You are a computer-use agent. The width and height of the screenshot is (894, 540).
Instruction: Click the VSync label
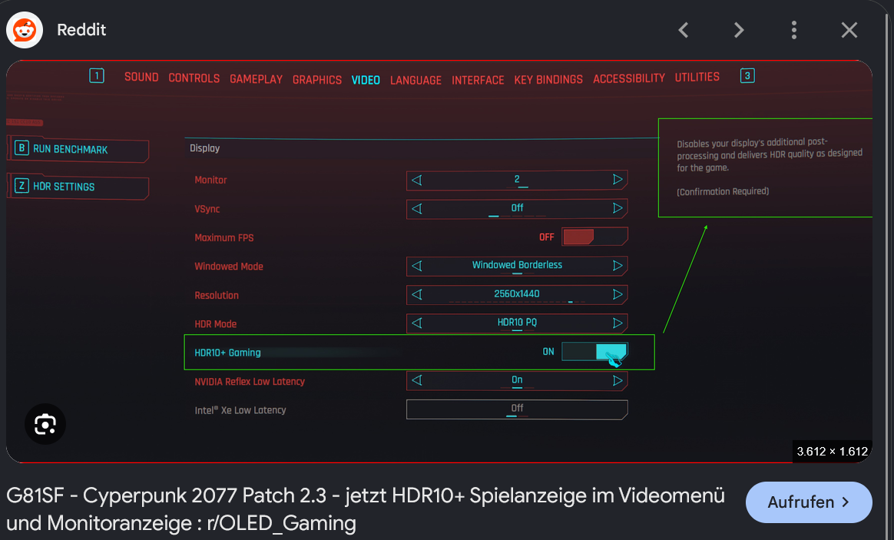pyautogui.click(x=207, y=209)
